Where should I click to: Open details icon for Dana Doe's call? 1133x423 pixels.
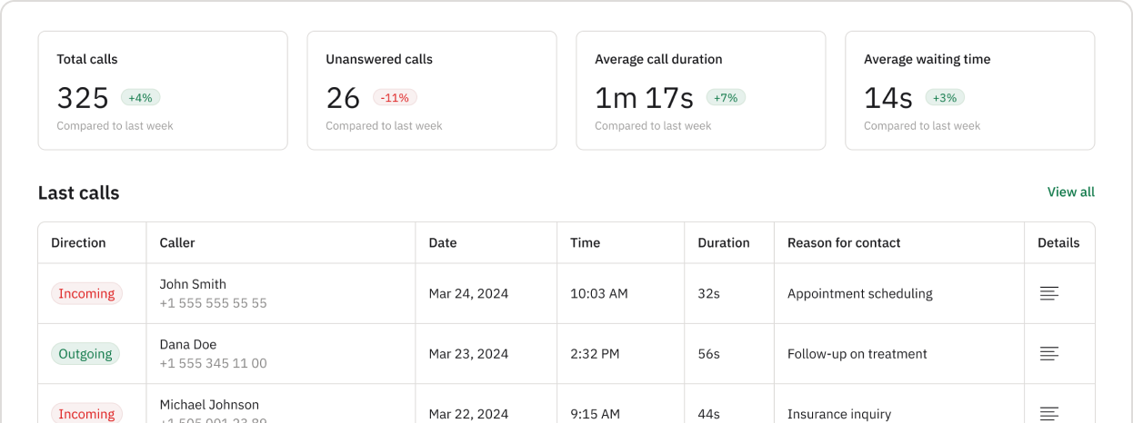click(x=1049, y=354)
